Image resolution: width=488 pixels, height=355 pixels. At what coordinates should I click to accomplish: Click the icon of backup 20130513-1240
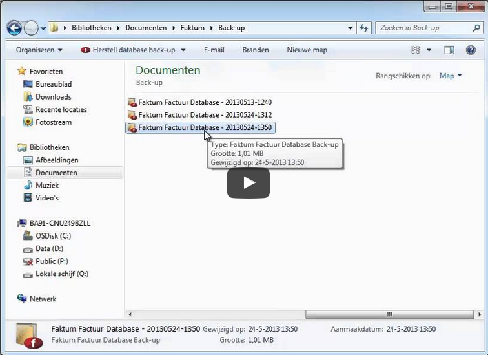[x=132, y=102]
